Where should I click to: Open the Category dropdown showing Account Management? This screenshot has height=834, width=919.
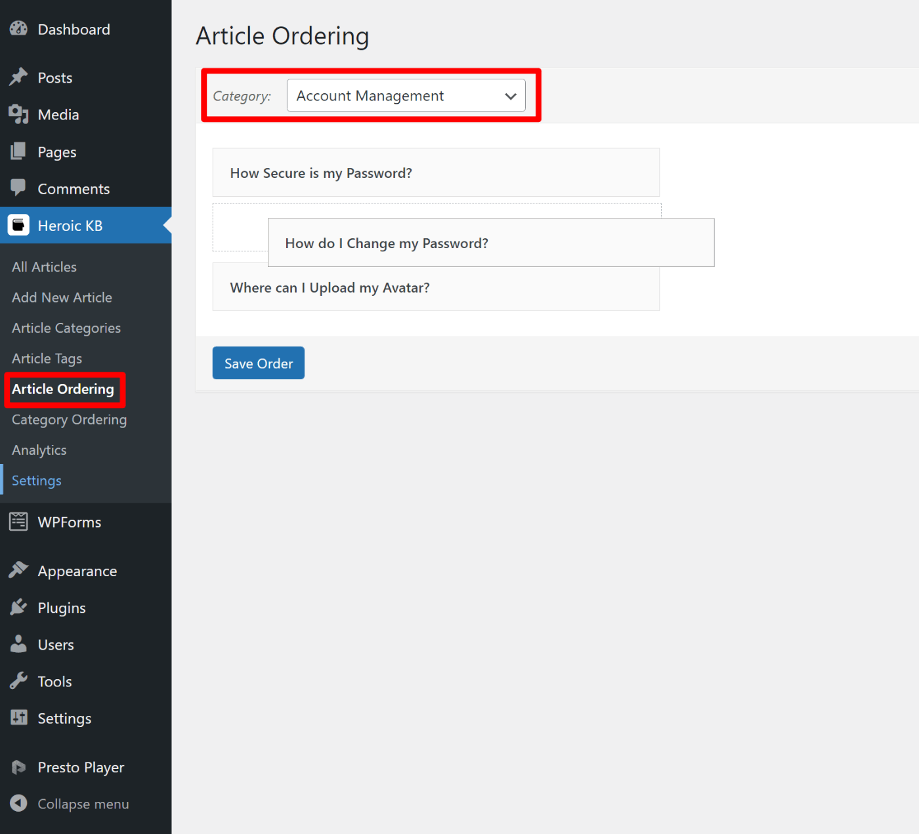(406, 96)
